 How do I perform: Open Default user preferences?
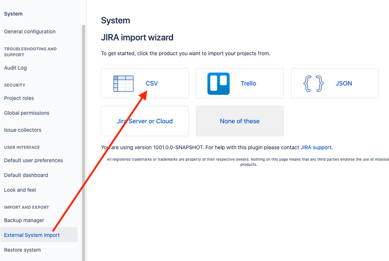pos(34,160)
